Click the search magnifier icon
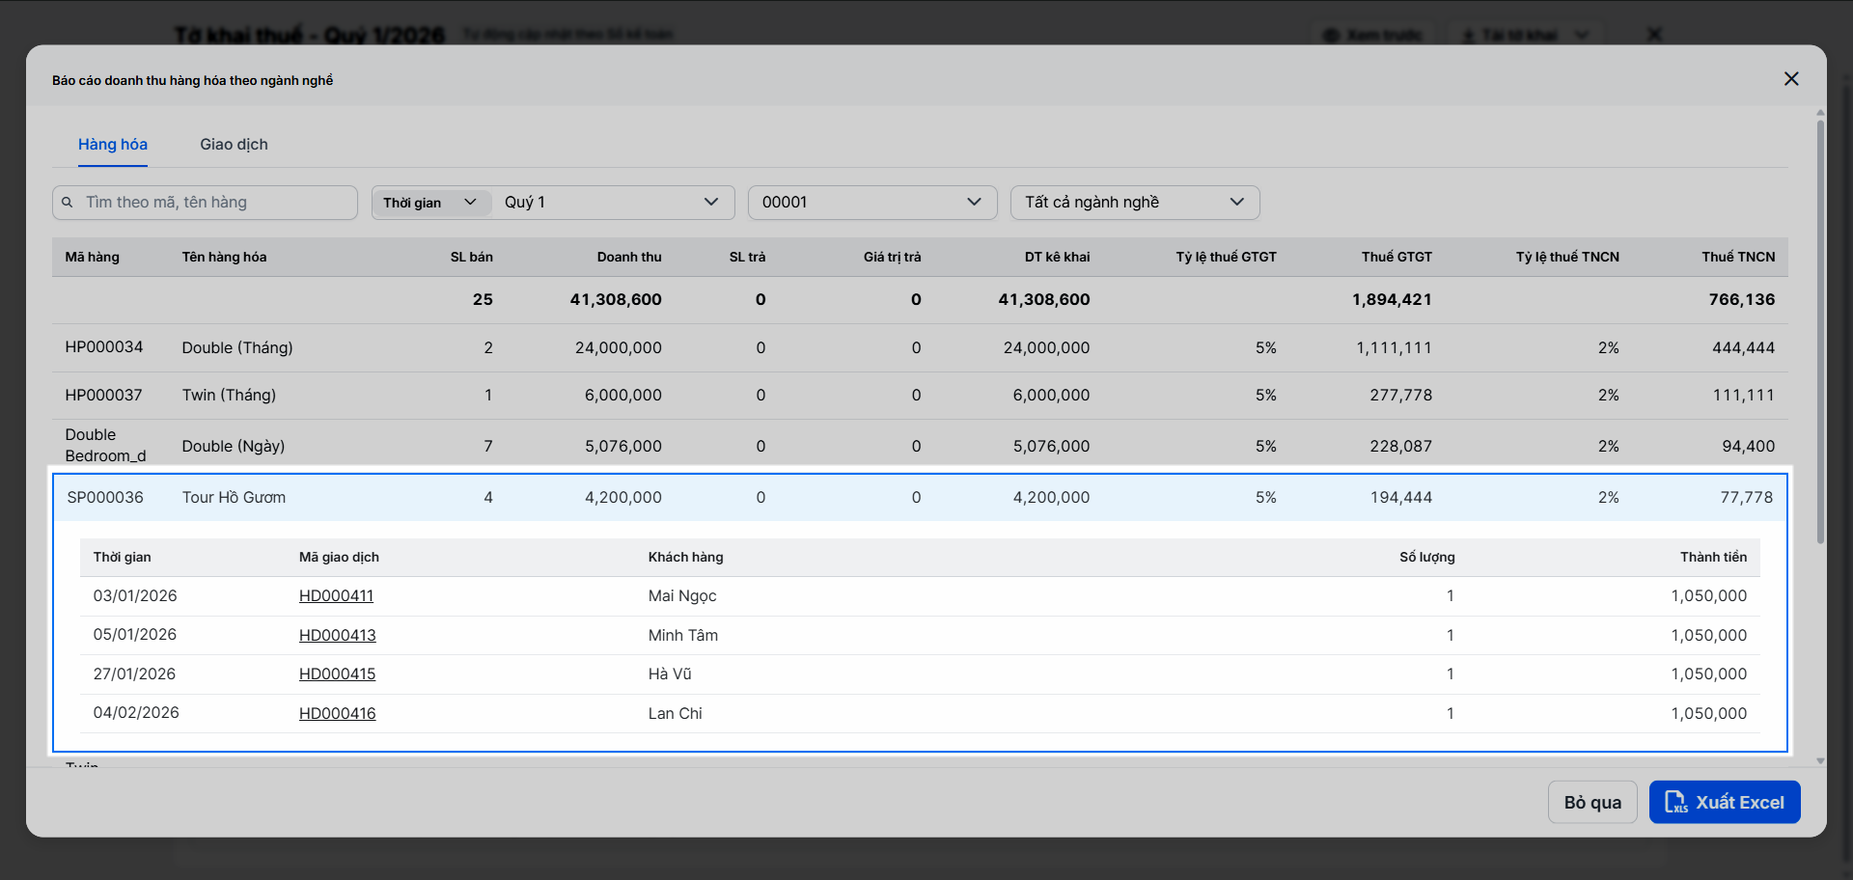 click(x=68, y=203)
